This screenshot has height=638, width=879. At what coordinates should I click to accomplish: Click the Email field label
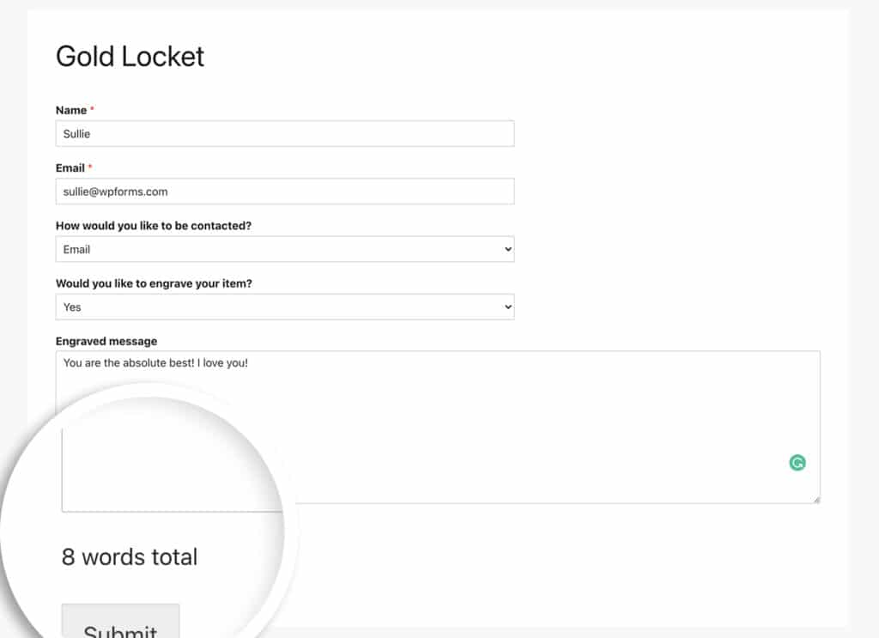tap(70, 167)
